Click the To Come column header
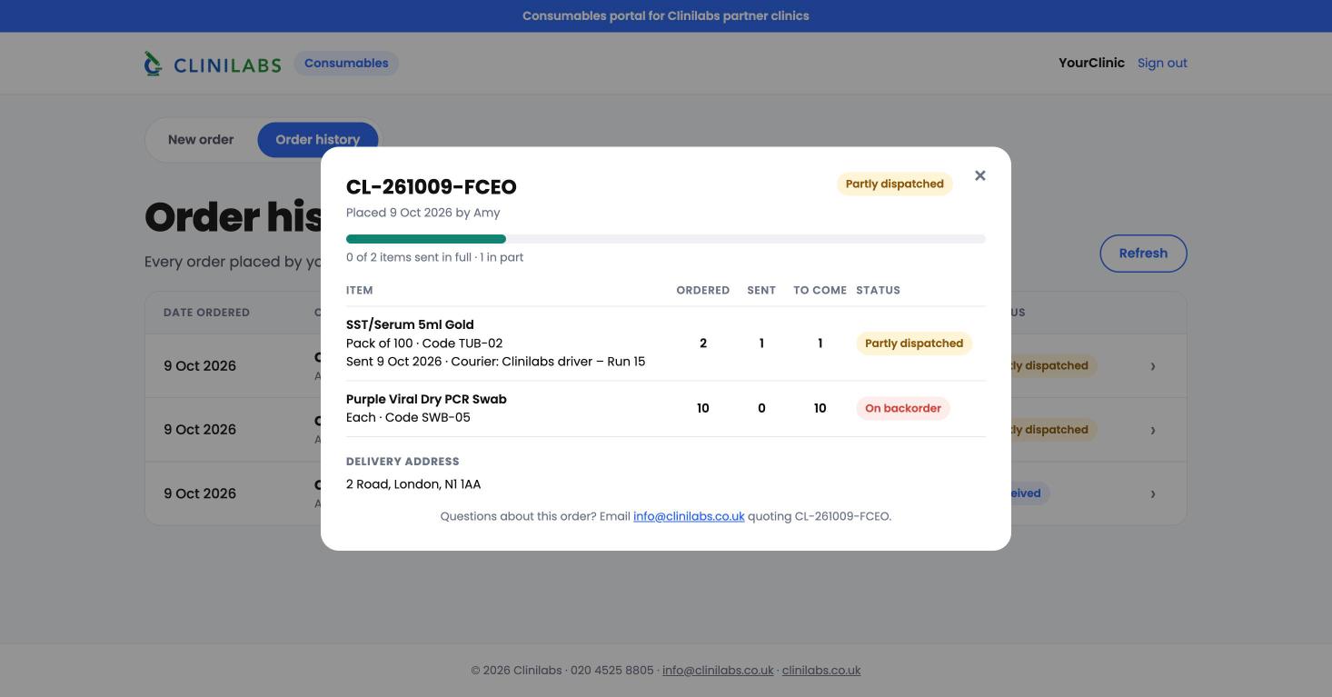 click(820, 291)
